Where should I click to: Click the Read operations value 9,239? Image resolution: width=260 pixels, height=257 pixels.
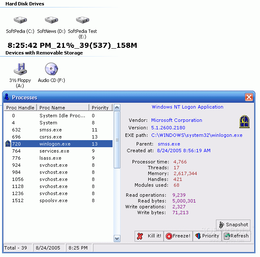[179, 195]
